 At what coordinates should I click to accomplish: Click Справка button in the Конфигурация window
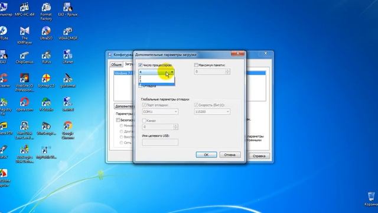(x=259, y=156)
